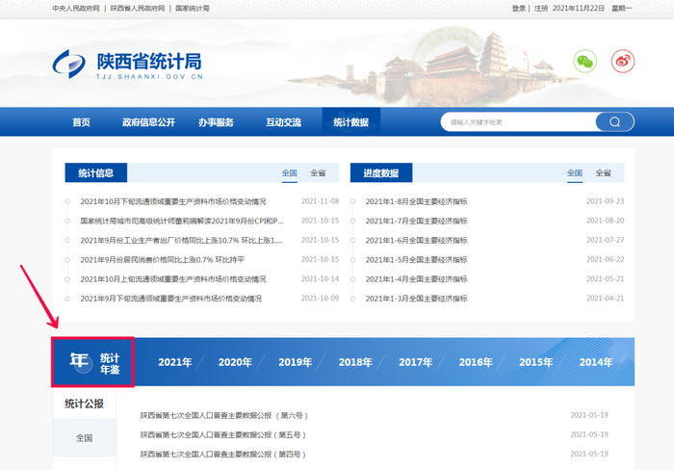Open the 首页 navigation tab
The height and width of the screenshot is (470, 674).
81,122
